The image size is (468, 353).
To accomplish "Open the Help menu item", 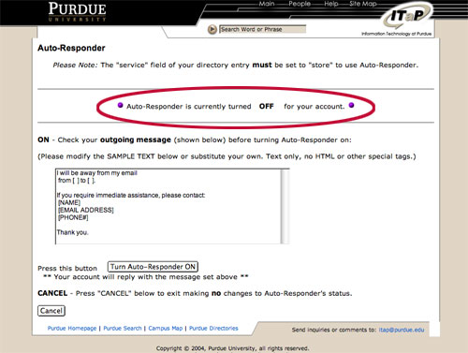I will coord(331,4).
